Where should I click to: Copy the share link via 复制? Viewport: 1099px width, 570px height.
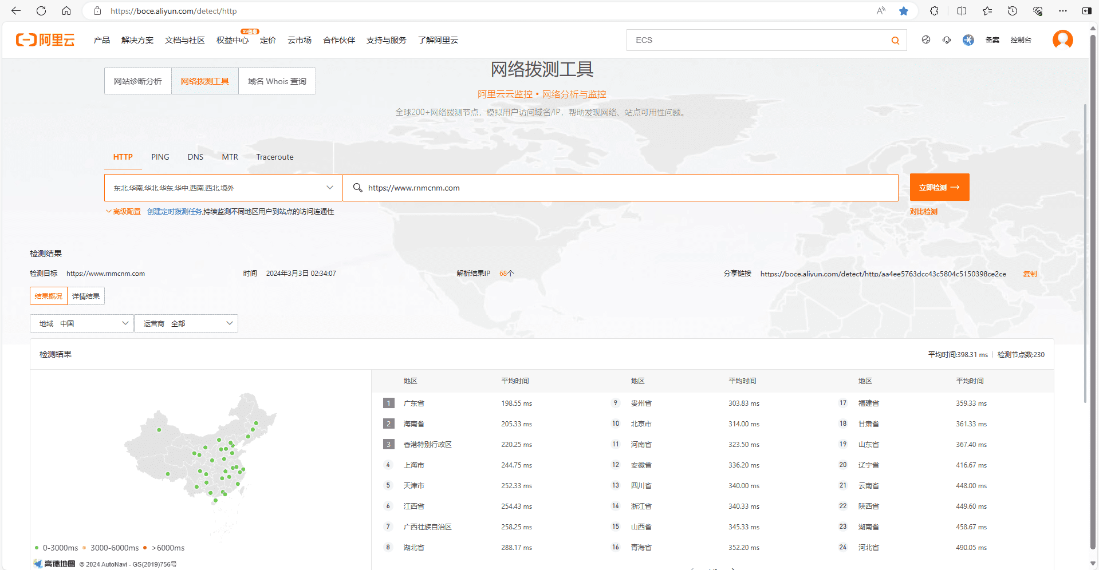click(1029, 274)
